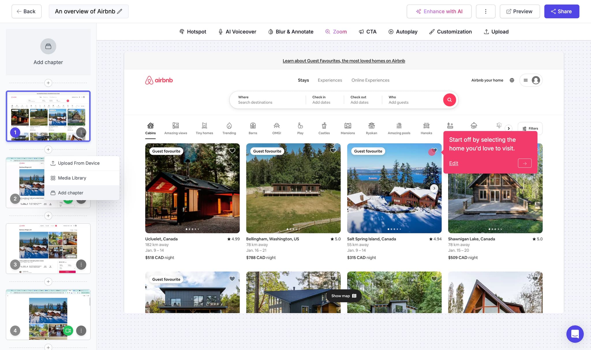Select slide 1 thumbnail
This screenshot has height=350, width=591.
click(x=48, y=116)
